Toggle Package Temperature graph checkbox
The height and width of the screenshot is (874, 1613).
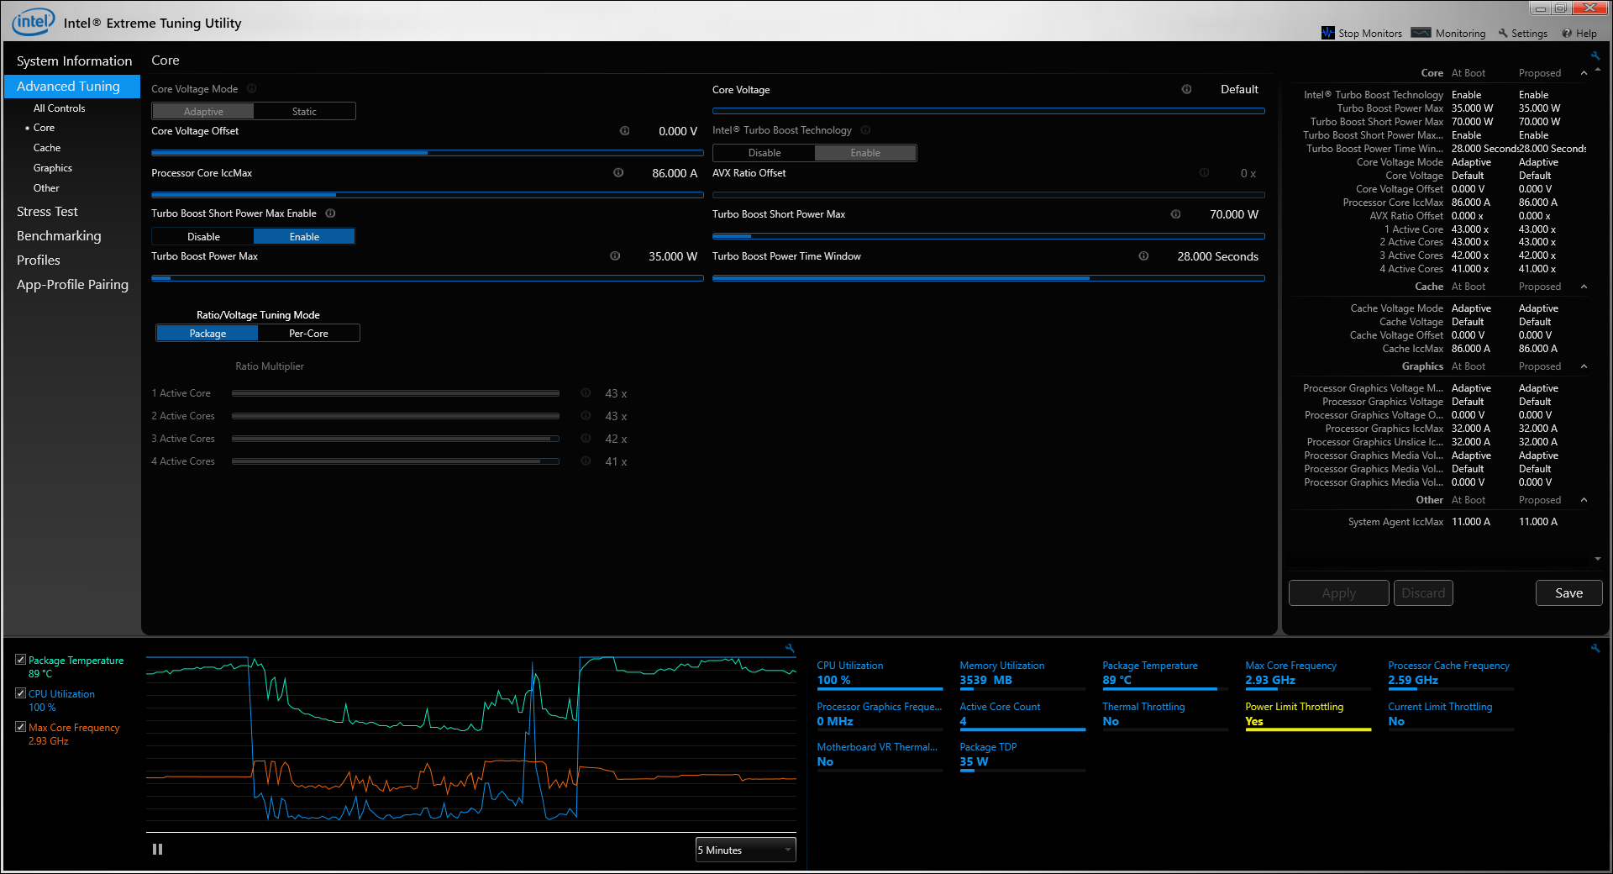(x=20, y=660)
